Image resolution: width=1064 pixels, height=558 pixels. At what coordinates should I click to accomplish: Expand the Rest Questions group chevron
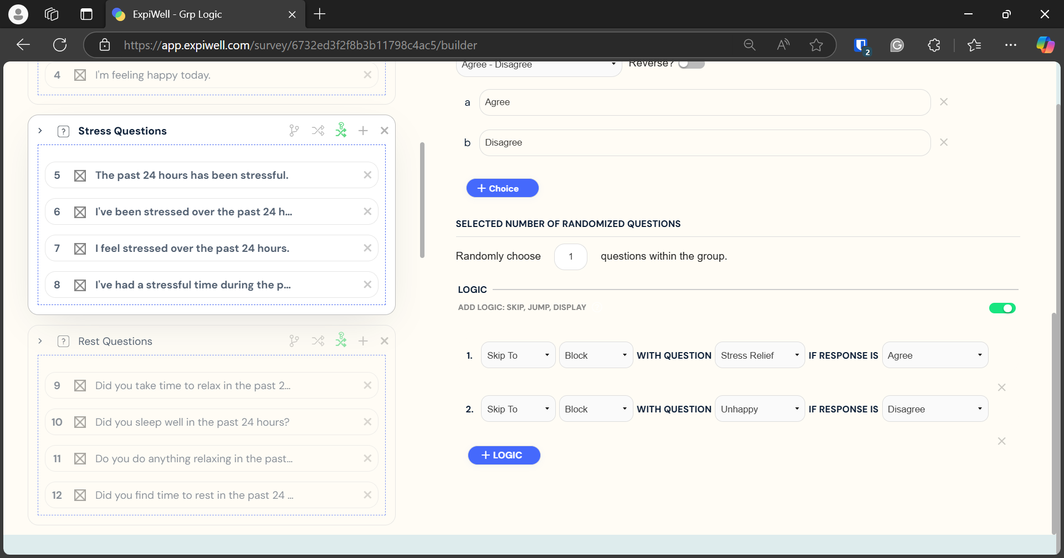point(40,341)
